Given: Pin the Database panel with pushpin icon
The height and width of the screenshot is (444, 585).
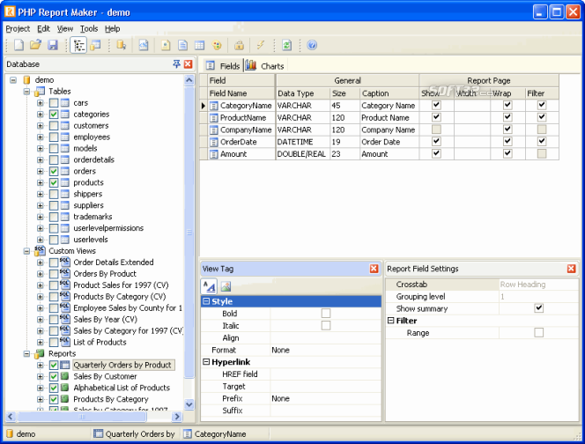Looking at the screenshot, I should [x=176, y=64].
